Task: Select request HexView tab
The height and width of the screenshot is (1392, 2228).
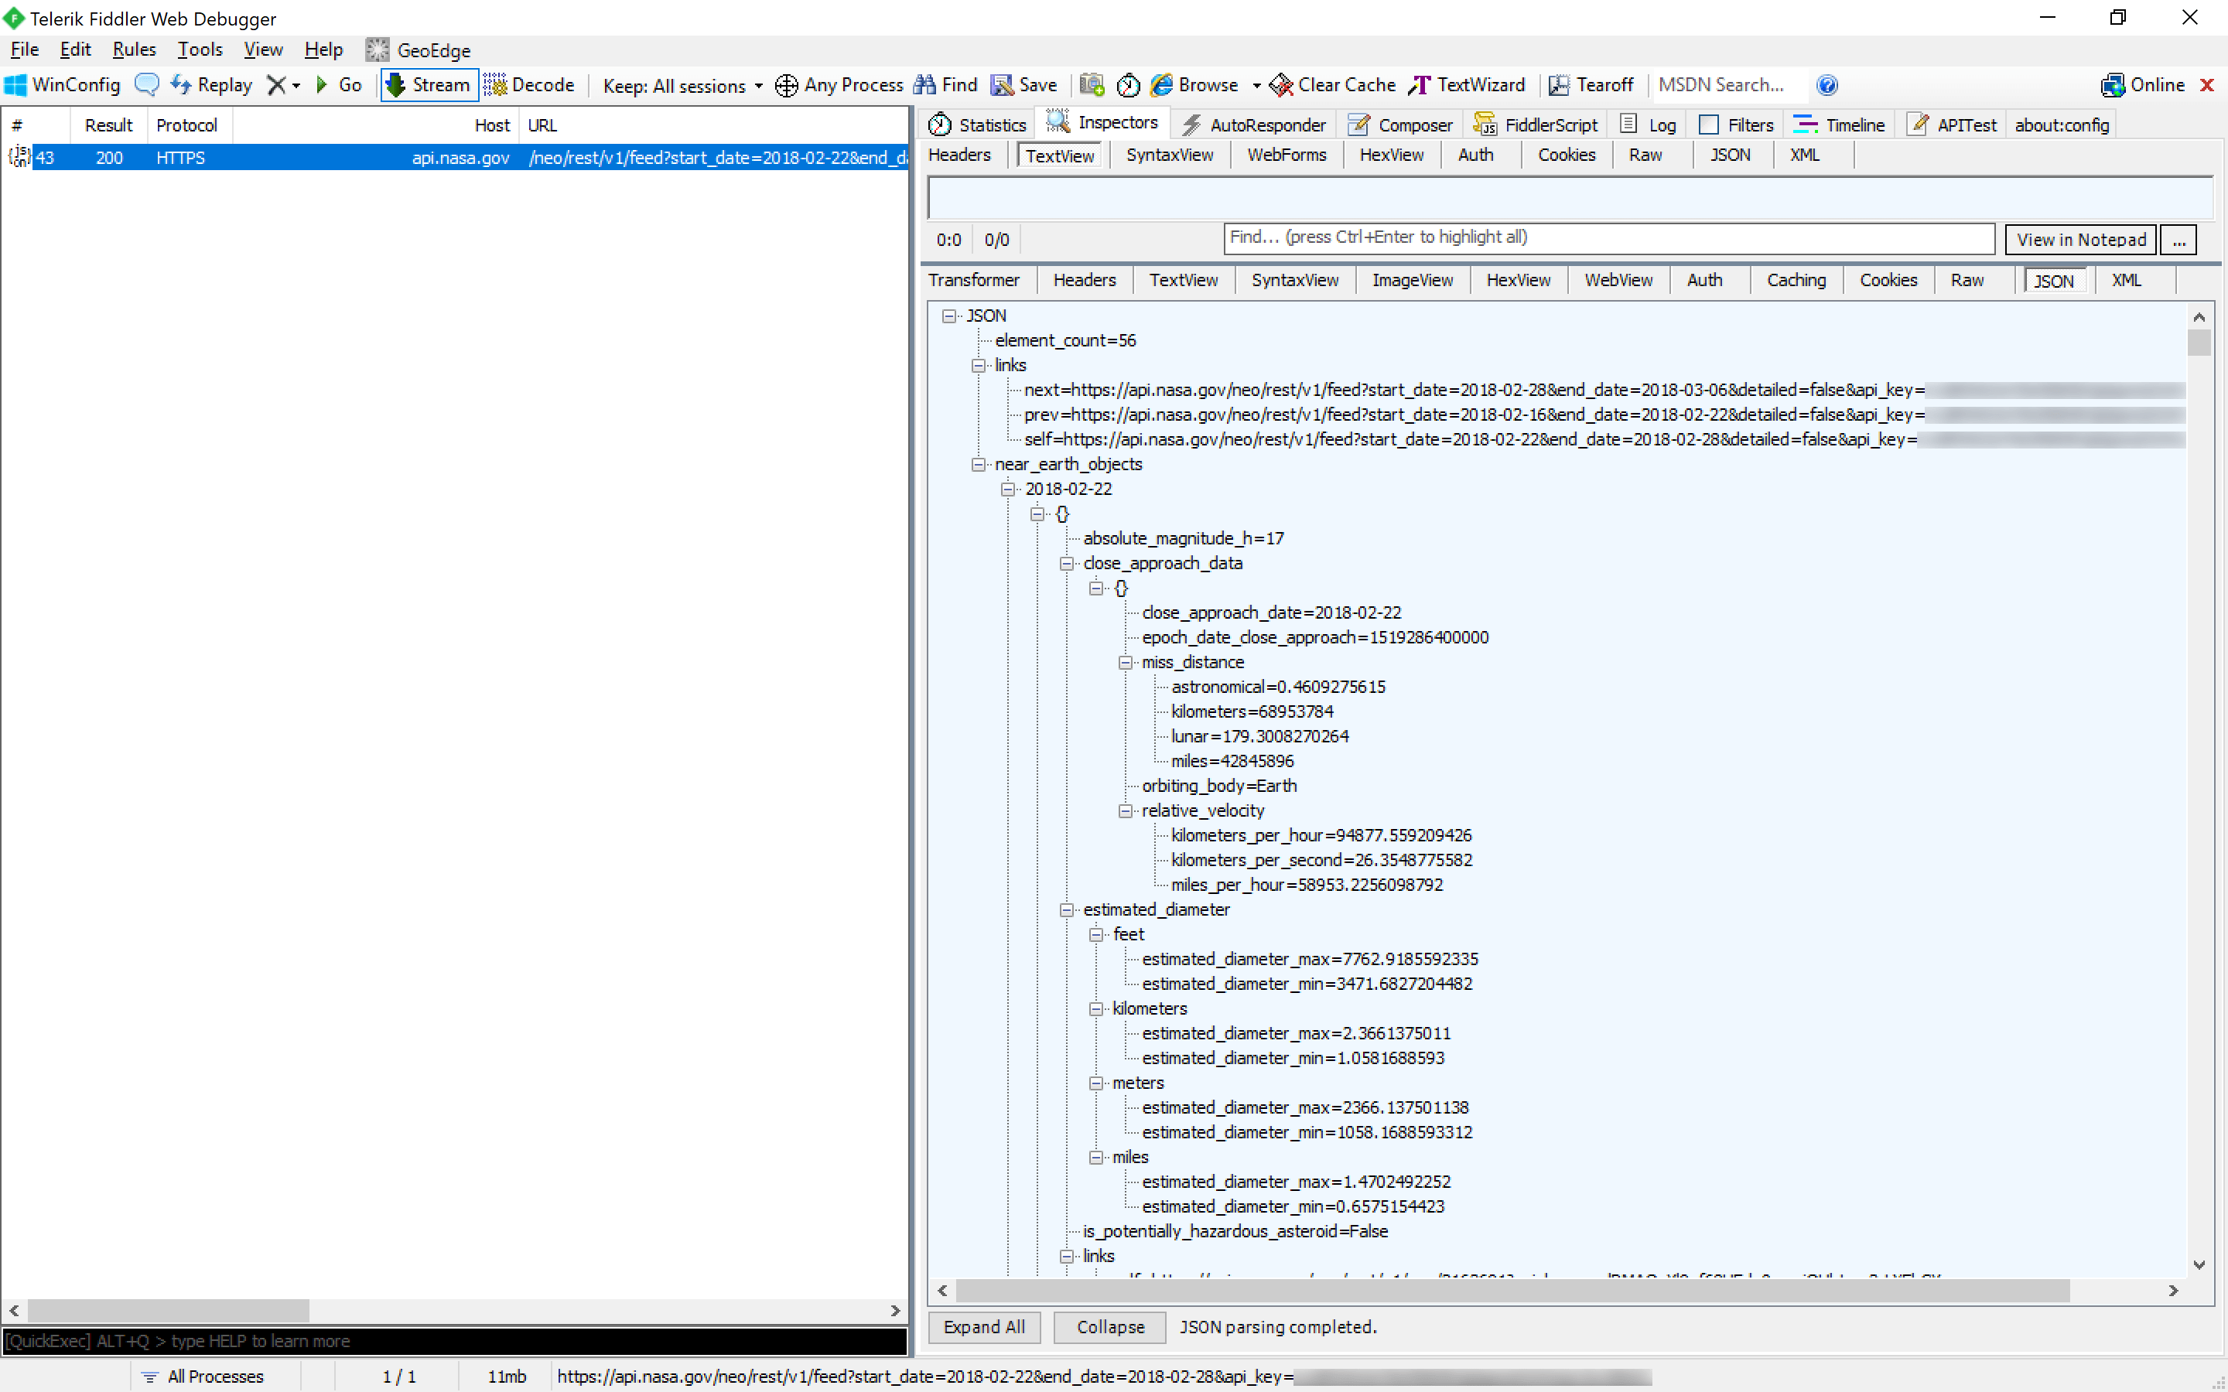Action: (x=1391, y=155)
